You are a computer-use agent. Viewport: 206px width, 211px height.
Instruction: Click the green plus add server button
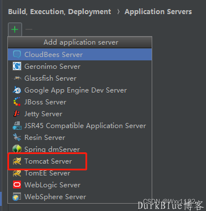tap(15, 29)
